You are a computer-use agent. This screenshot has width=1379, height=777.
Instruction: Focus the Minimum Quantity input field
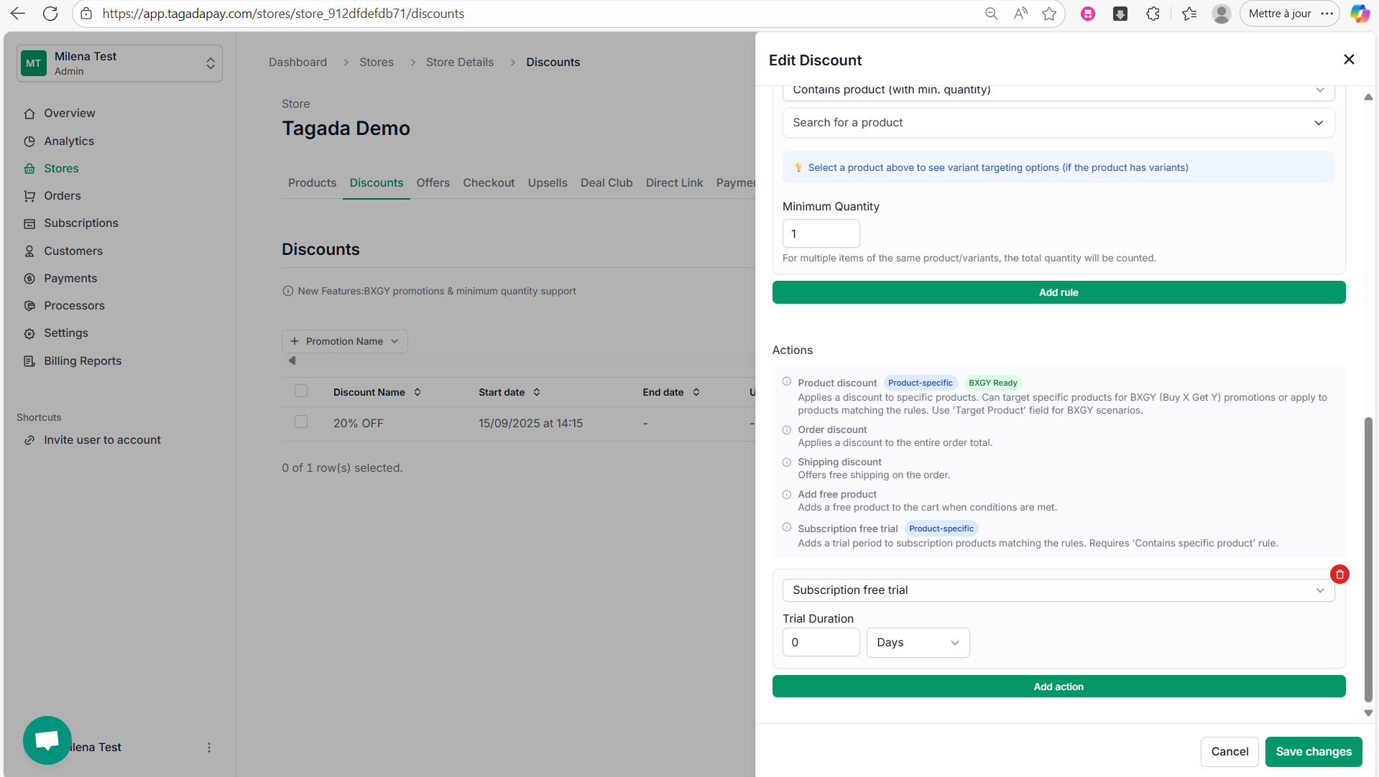coord(821,233)
